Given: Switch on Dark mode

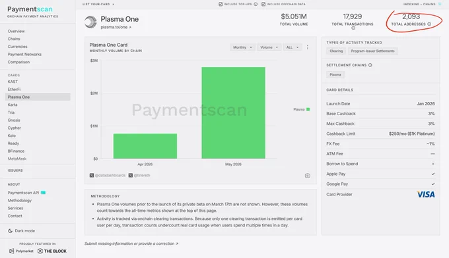Looking at the screenshot, I should point(21,230).
